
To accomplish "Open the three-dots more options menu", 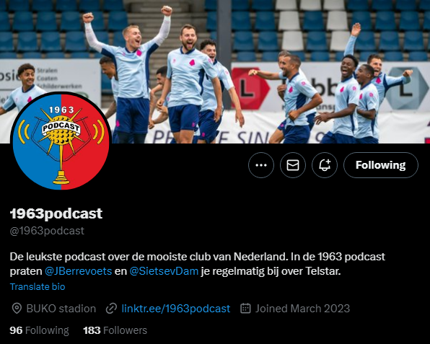I will (x=260, y=165).
